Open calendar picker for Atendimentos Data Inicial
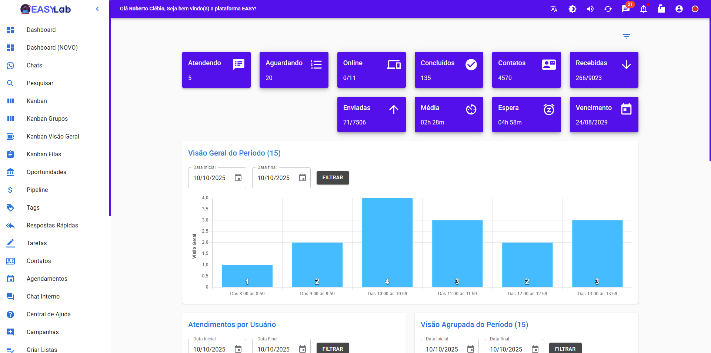Viewport: 711px width, 353px height. click(x=238, y=349)
